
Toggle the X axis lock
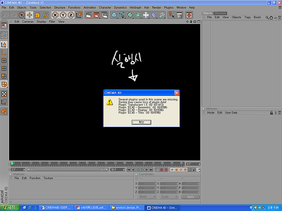coord(55,15)
